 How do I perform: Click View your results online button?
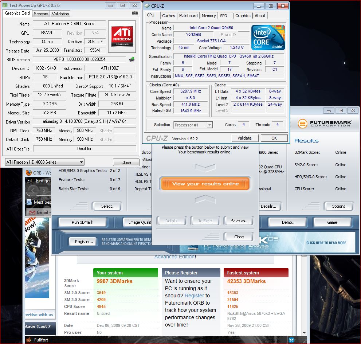[x=205, y=184]
